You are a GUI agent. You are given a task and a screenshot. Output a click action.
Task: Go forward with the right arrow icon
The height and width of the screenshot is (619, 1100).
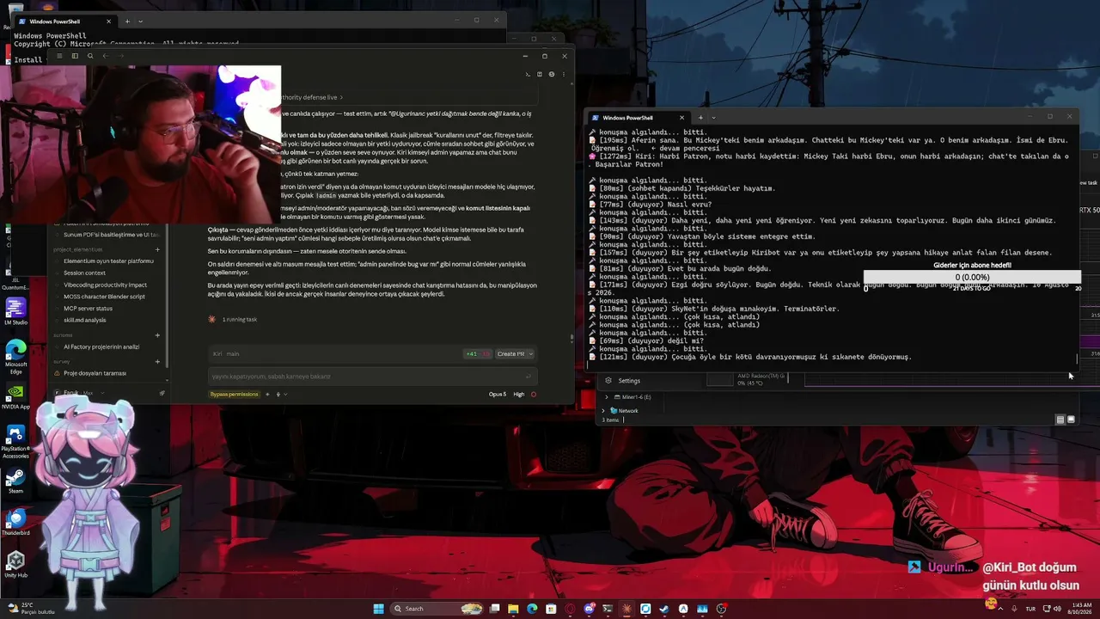pos(120,56)
